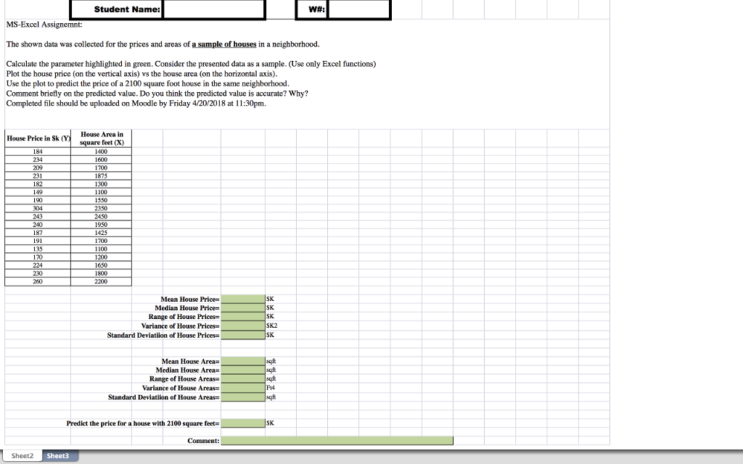Select green cell for predicted 2100 square feet price
This screenshot has height=464, width=743.
pyautogui.click(x=243, y=423)
